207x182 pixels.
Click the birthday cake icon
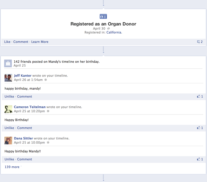pyautogui.click(x=8, y=63)
